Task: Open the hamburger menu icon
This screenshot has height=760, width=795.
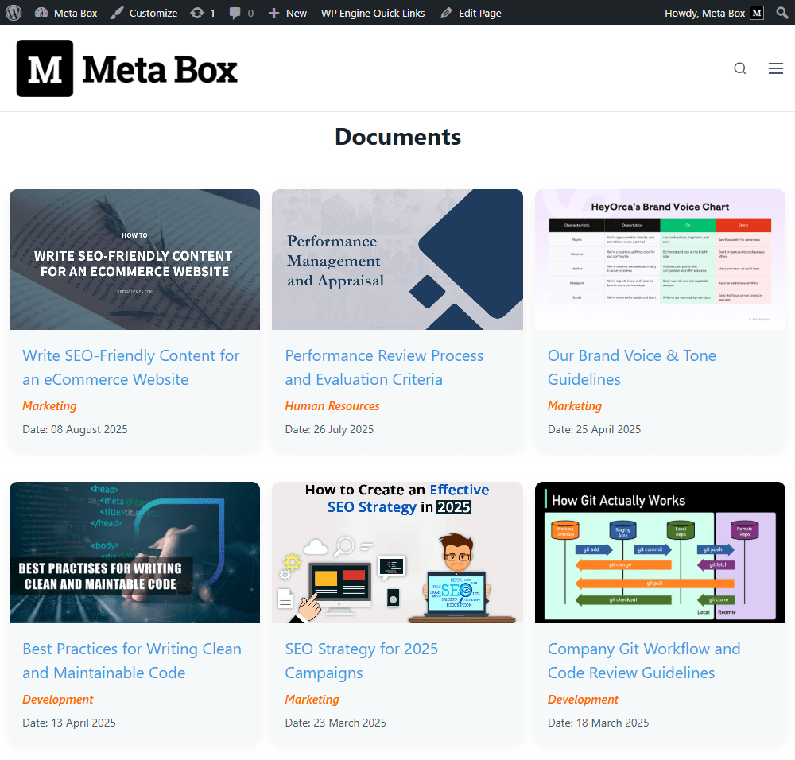Action: (x=776, y=68)
